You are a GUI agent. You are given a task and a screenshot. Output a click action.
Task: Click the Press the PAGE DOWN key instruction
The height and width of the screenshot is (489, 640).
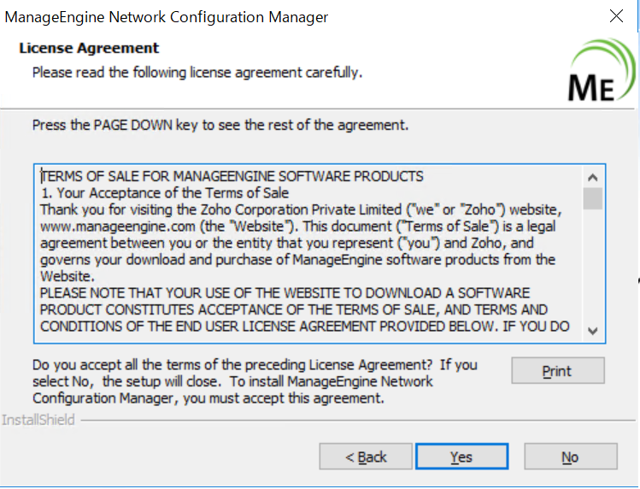click(x=220, y=125)
